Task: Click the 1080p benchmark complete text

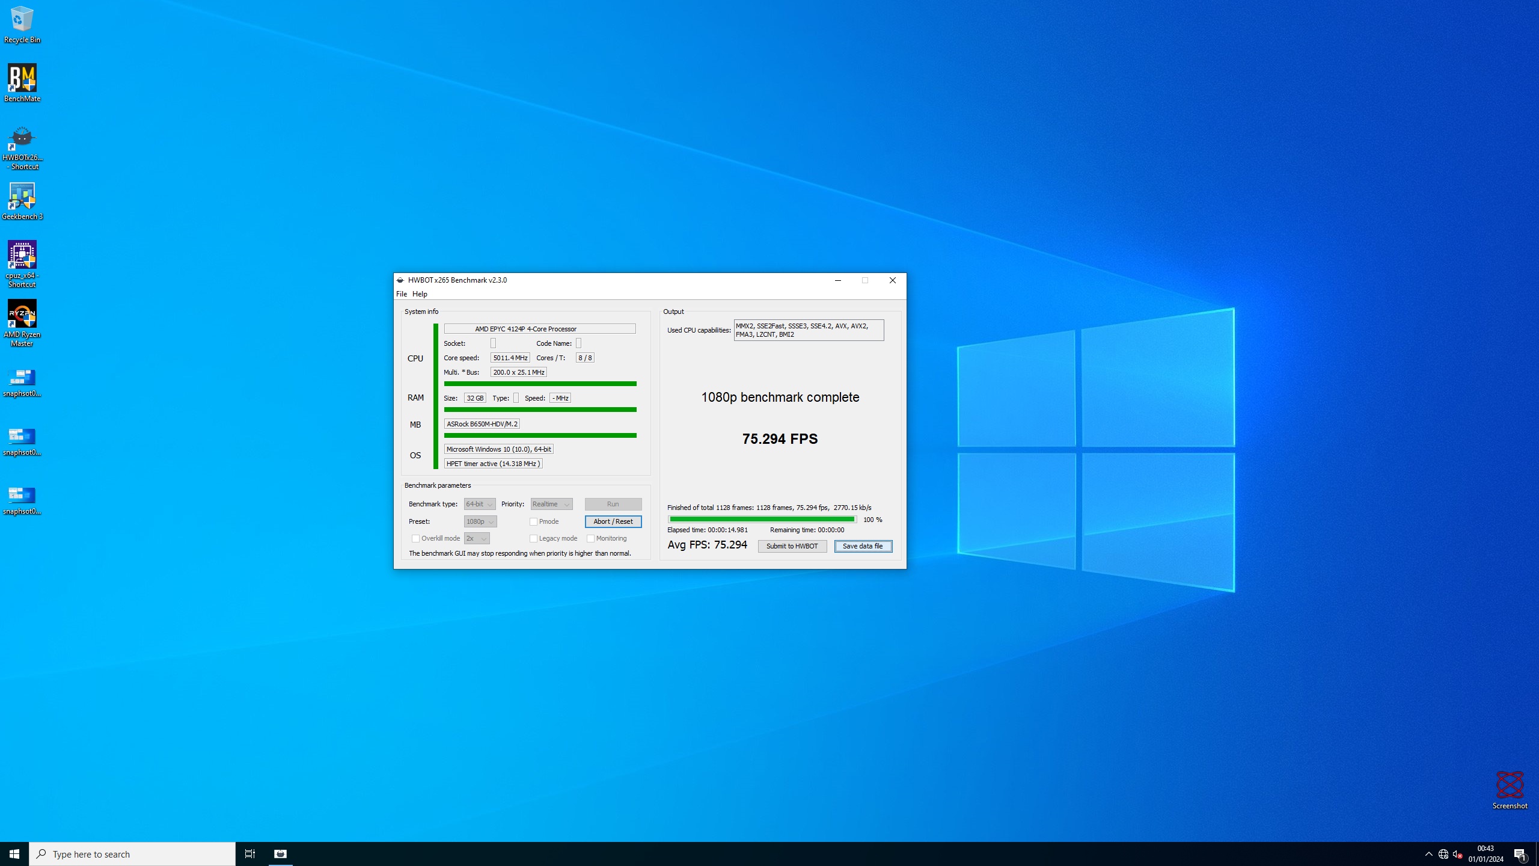Action: point(780,398)
